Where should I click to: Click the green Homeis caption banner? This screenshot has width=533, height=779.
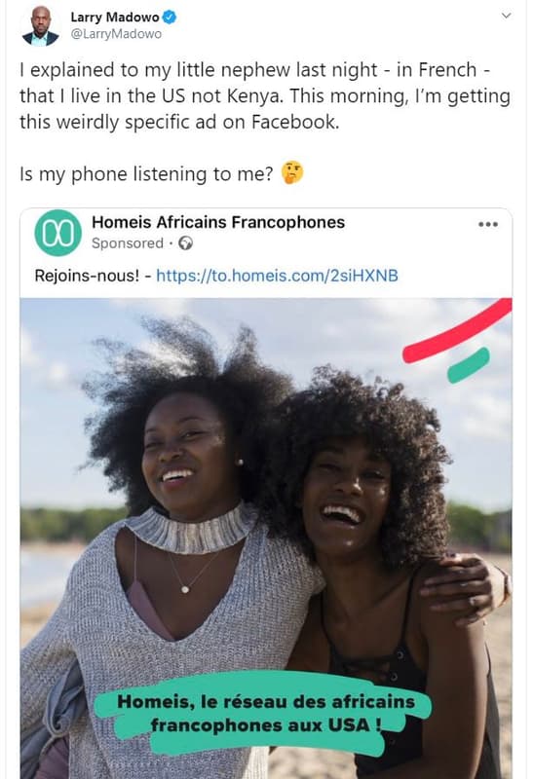262,714
